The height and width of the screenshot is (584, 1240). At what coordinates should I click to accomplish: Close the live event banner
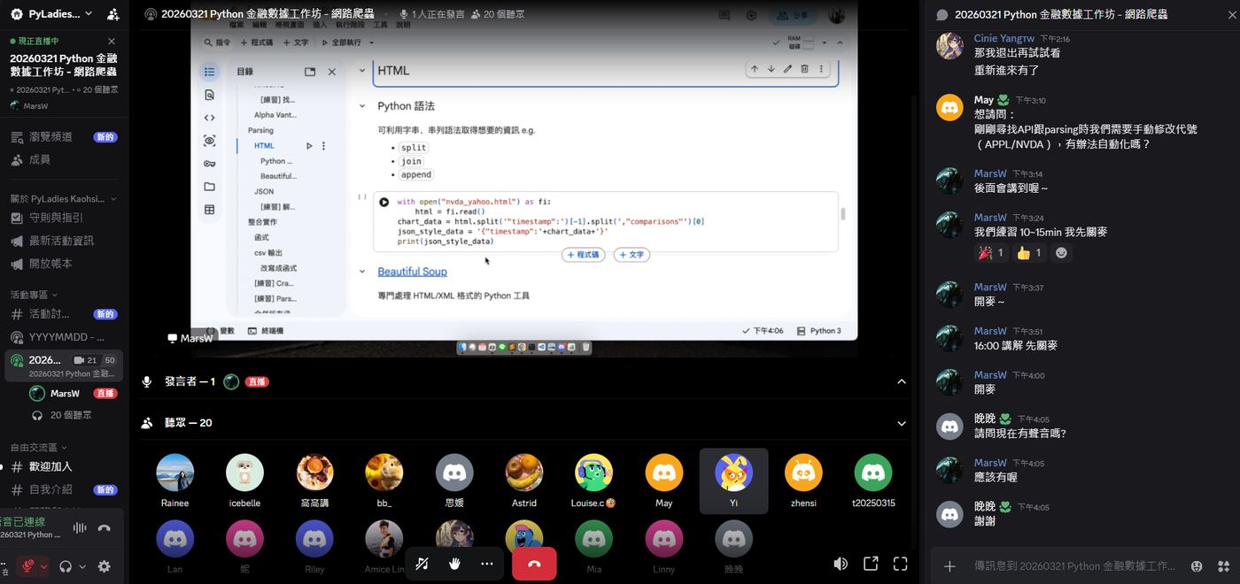[112, 41]
